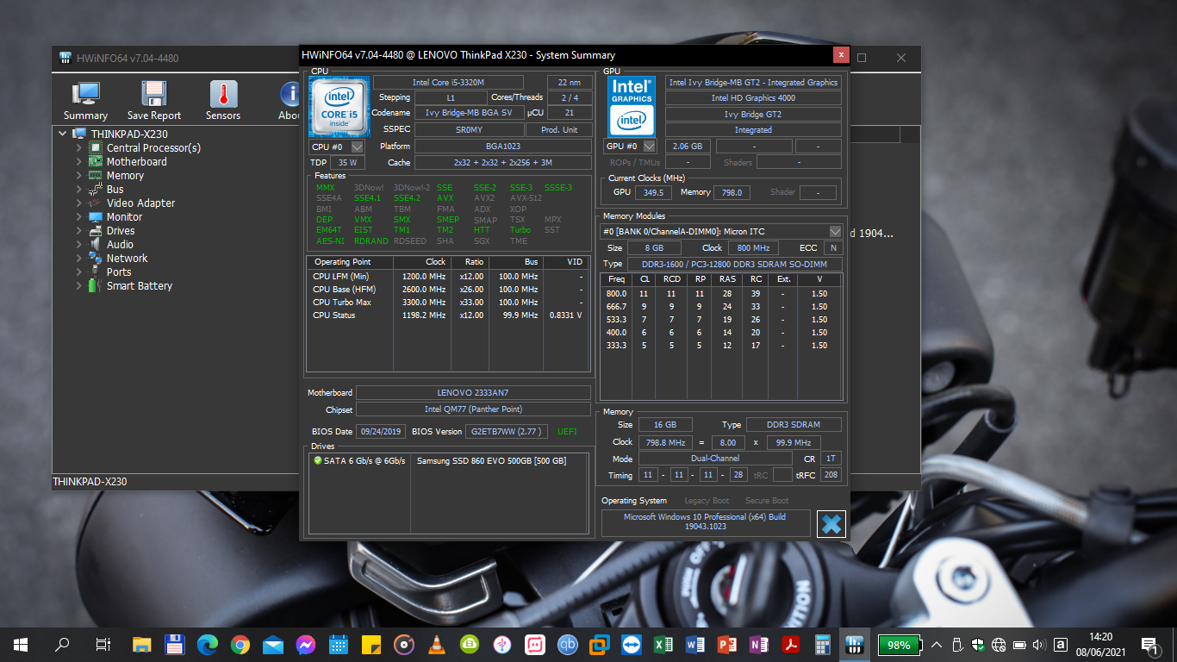Click the CPU Base (HFM) row
The height and width of the screenshot is (662, 1177).
(x=448, y=289)
